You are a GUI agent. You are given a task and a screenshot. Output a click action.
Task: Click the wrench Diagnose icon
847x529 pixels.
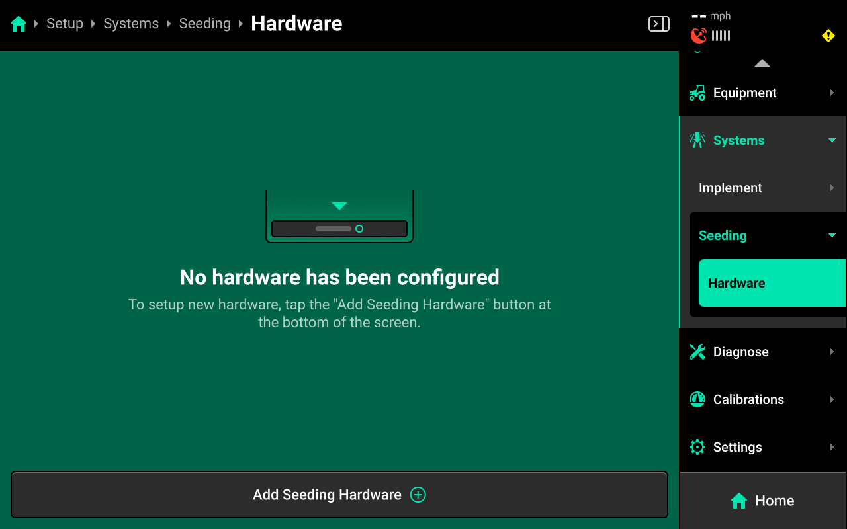[x=697, y=352]
